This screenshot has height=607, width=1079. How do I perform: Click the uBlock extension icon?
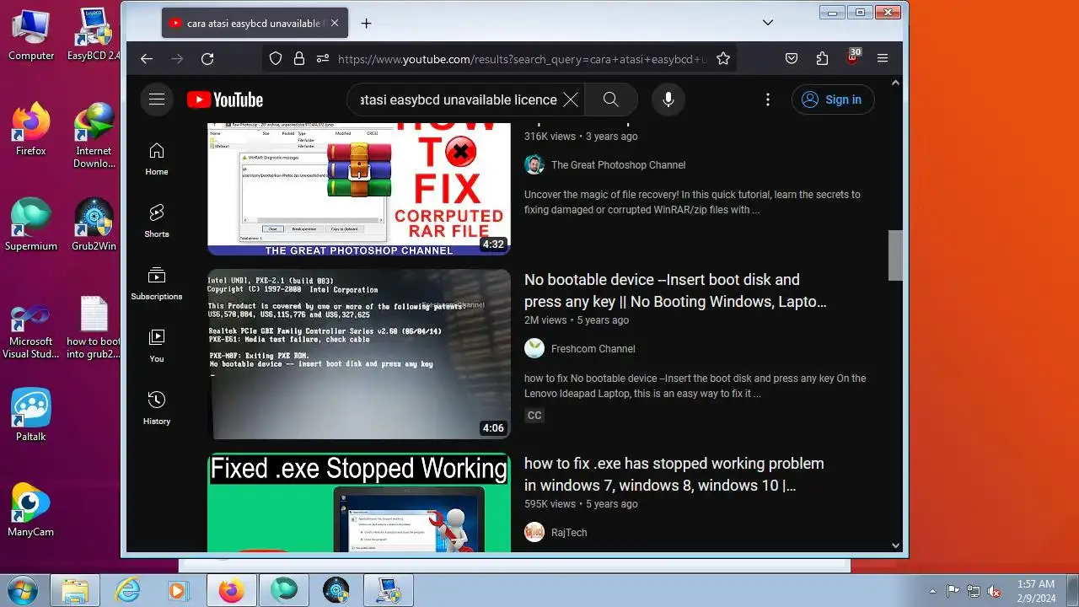tap(853, 57)
